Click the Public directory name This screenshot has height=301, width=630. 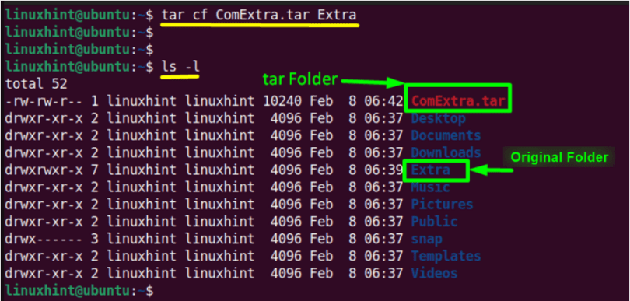pos(434,222)
